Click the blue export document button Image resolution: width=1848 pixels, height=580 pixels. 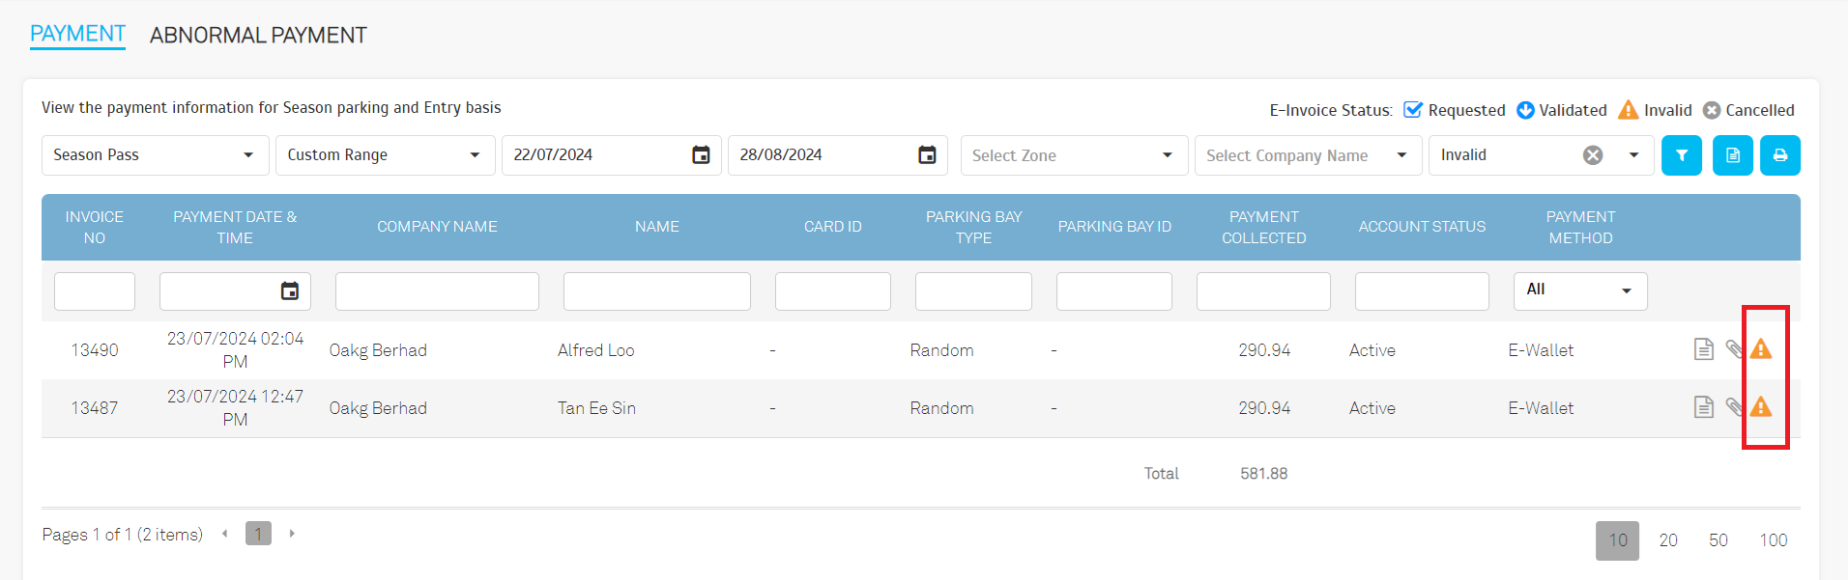point(1732,155)
